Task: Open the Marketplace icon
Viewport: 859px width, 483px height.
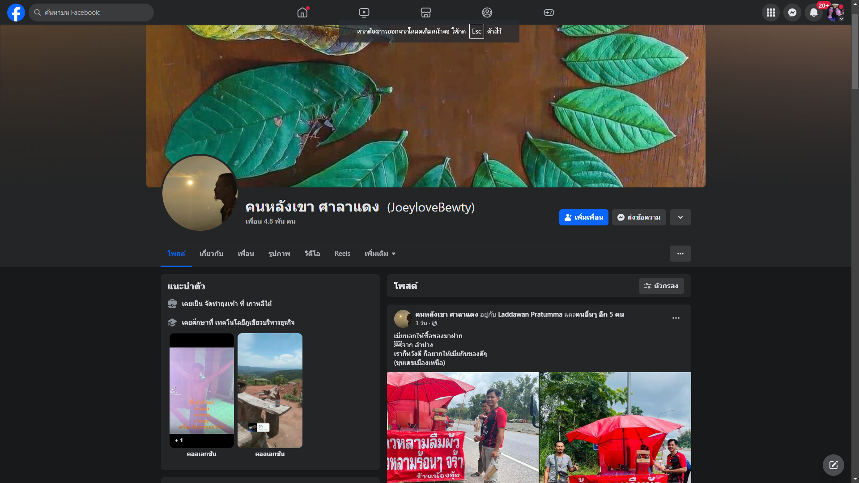Action: (426, 13)
